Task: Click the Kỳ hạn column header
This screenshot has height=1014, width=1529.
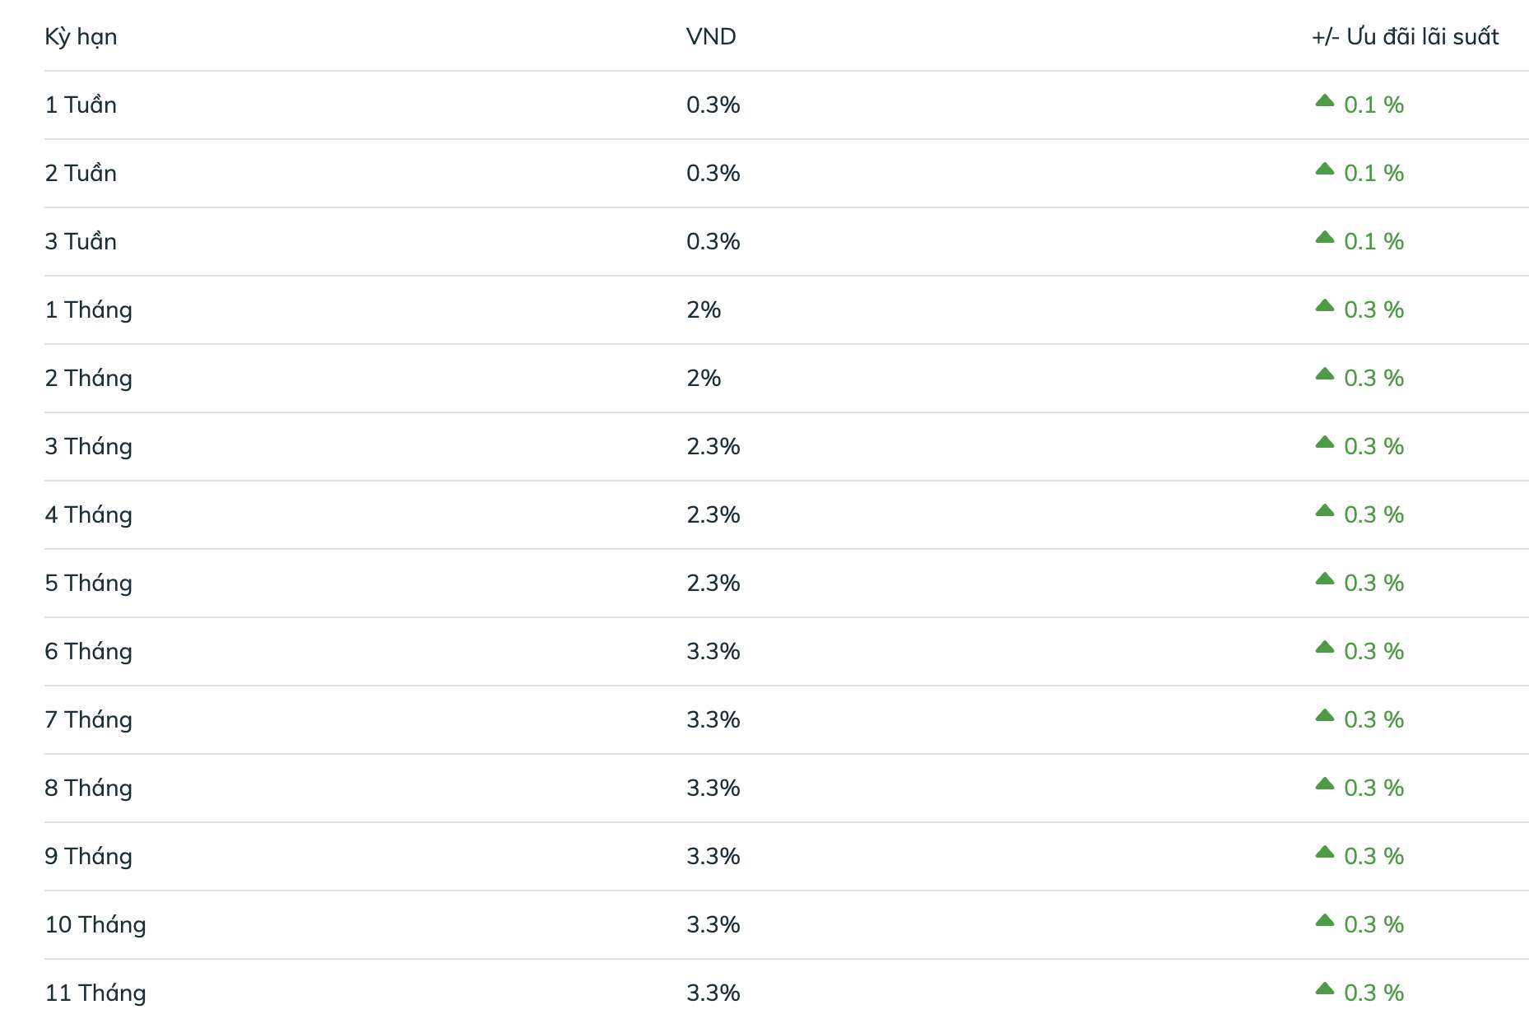Action: tap(81, 37)
